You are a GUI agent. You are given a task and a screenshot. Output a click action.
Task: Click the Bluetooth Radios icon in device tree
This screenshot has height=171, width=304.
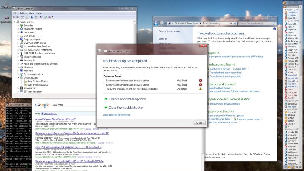(x=21, y=29)
